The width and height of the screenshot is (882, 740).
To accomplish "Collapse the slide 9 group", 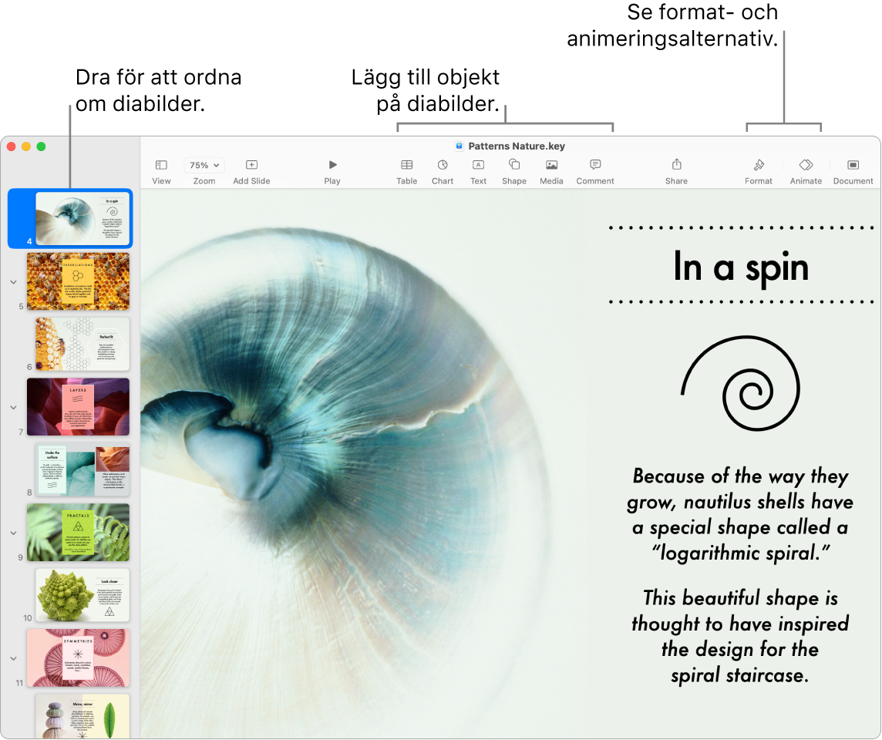I will click(13, 533).
